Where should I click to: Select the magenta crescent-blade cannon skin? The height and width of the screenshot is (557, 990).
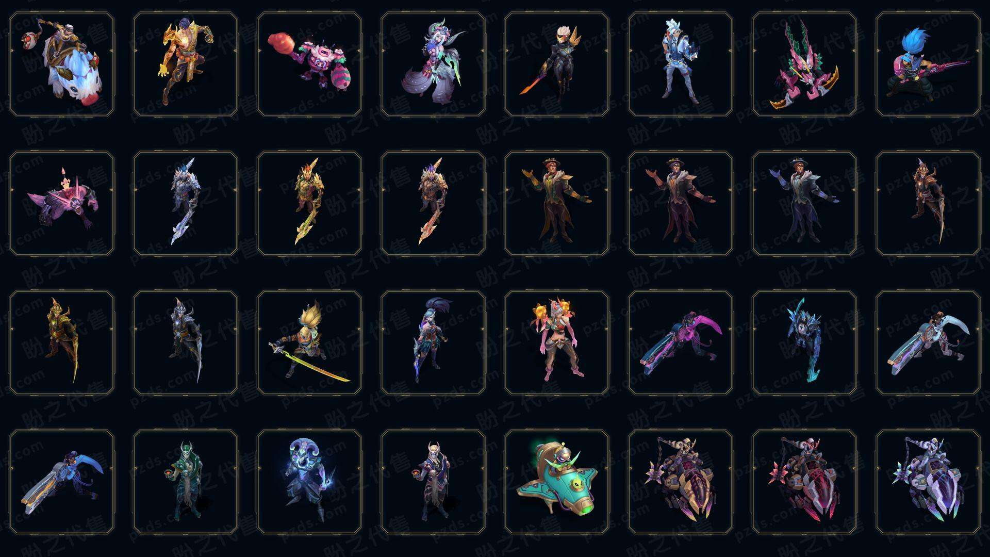coord(681,342)
